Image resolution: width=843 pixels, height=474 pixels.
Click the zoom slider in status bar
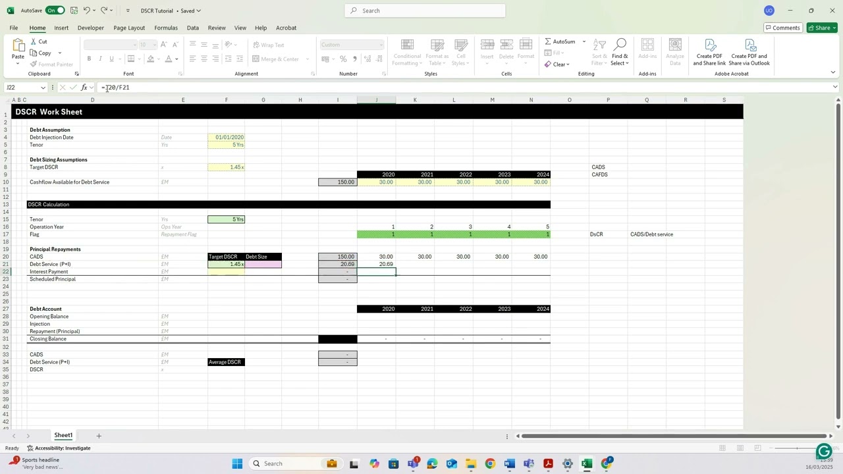(796, 448)
